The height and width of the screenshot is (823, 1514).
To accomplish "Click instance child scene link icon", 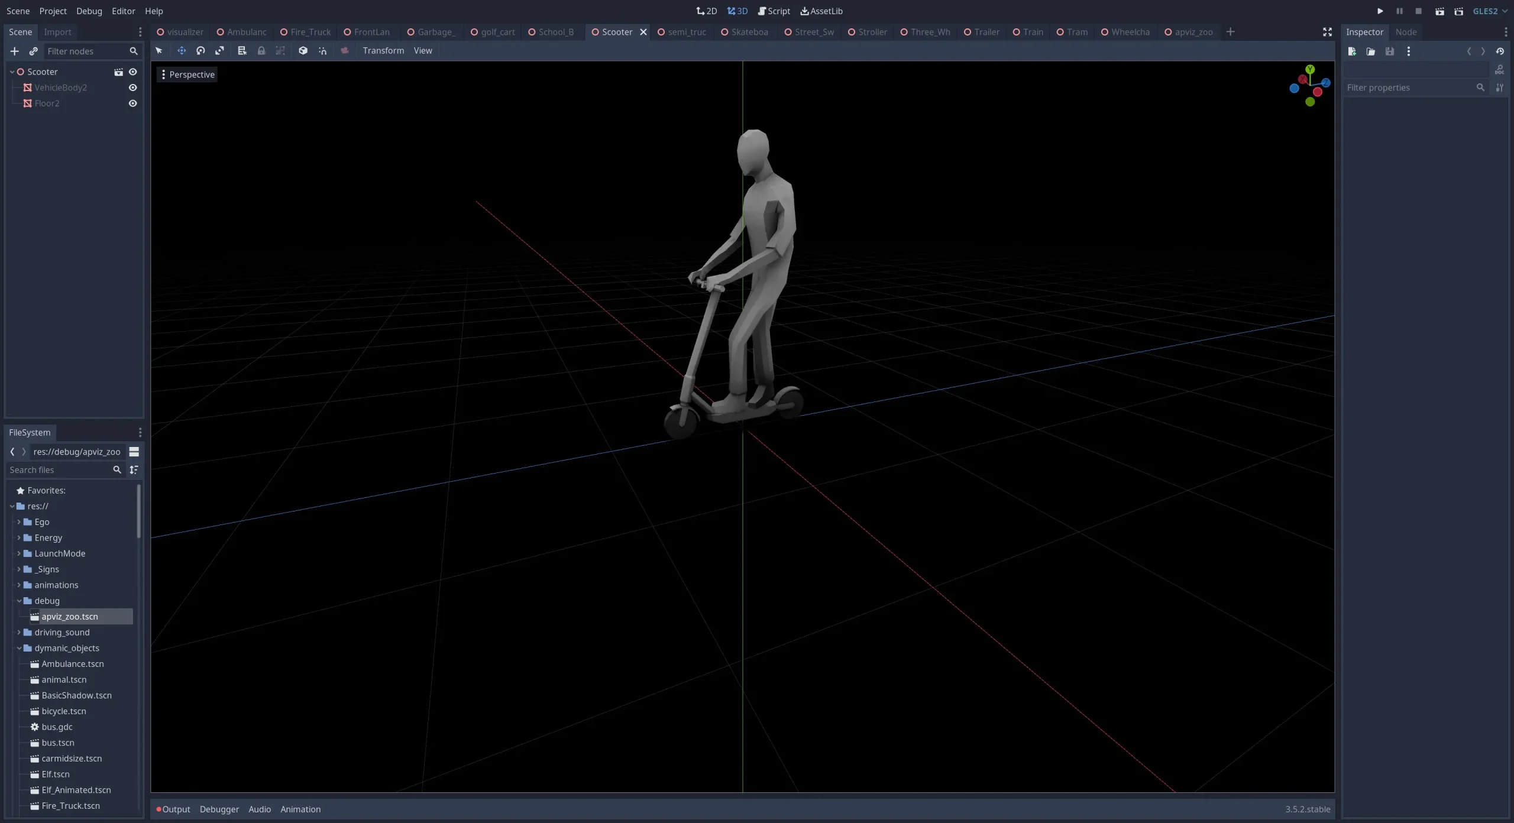I will pyautogui.click(x=34, y=51).
